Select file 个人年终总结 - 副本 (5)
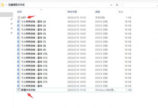Viewport: 158px width, 108px height. [x=34, y=33]
